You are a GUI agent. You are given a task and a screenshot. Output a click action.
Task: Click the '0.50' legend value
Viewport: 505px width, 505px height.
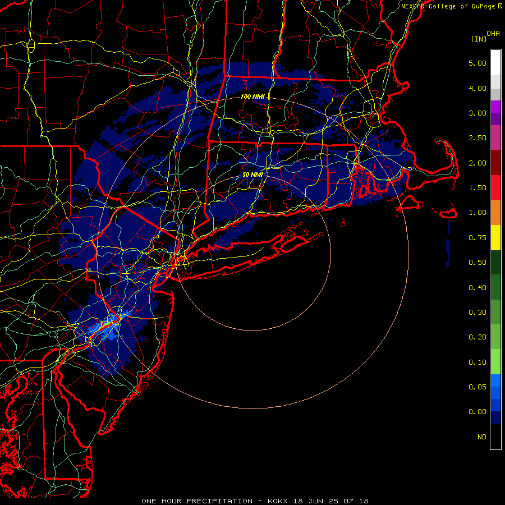[x=478, y=263]
